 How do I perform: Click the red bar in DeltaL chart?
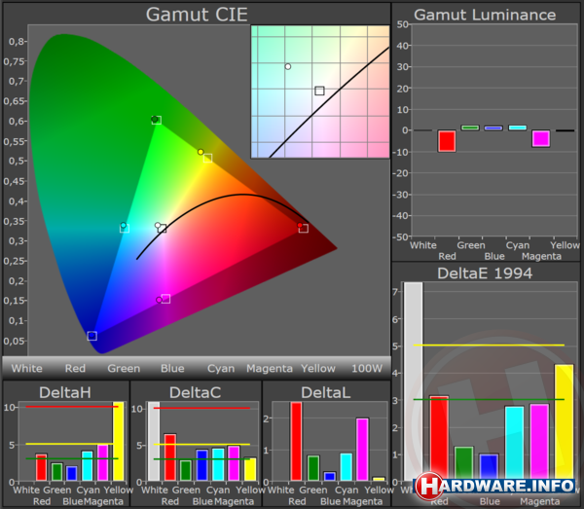click(x=296, y=442)
